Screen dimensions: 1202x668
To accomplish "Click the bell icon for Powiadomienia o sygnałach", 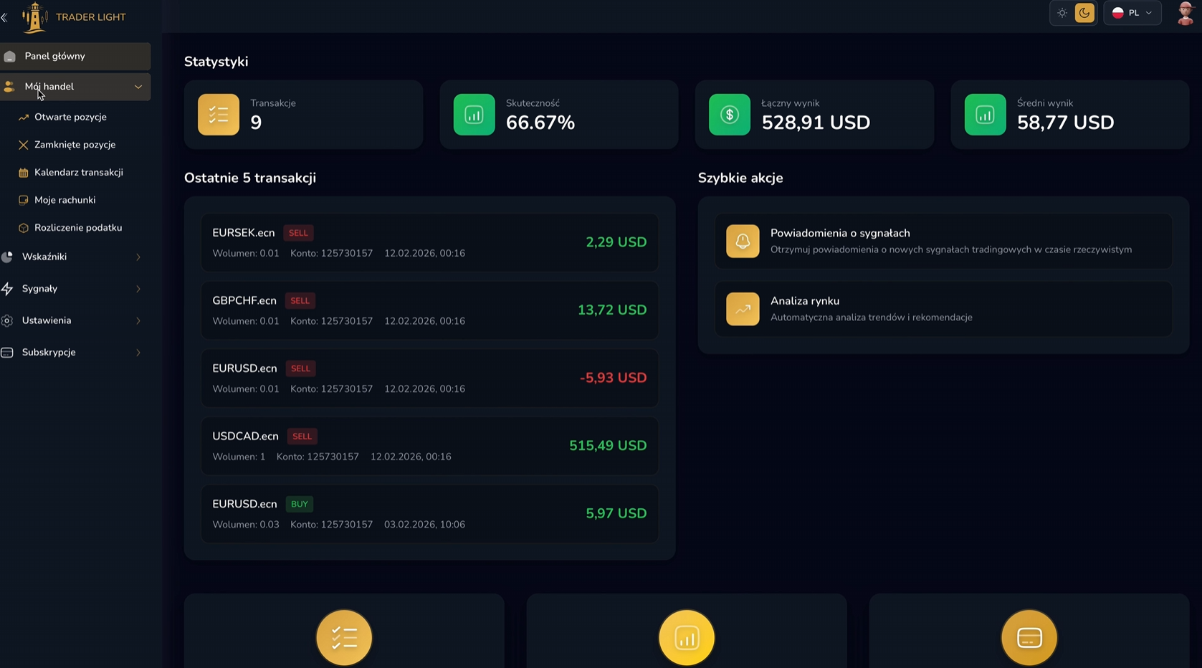I will [x=743, y=241].
